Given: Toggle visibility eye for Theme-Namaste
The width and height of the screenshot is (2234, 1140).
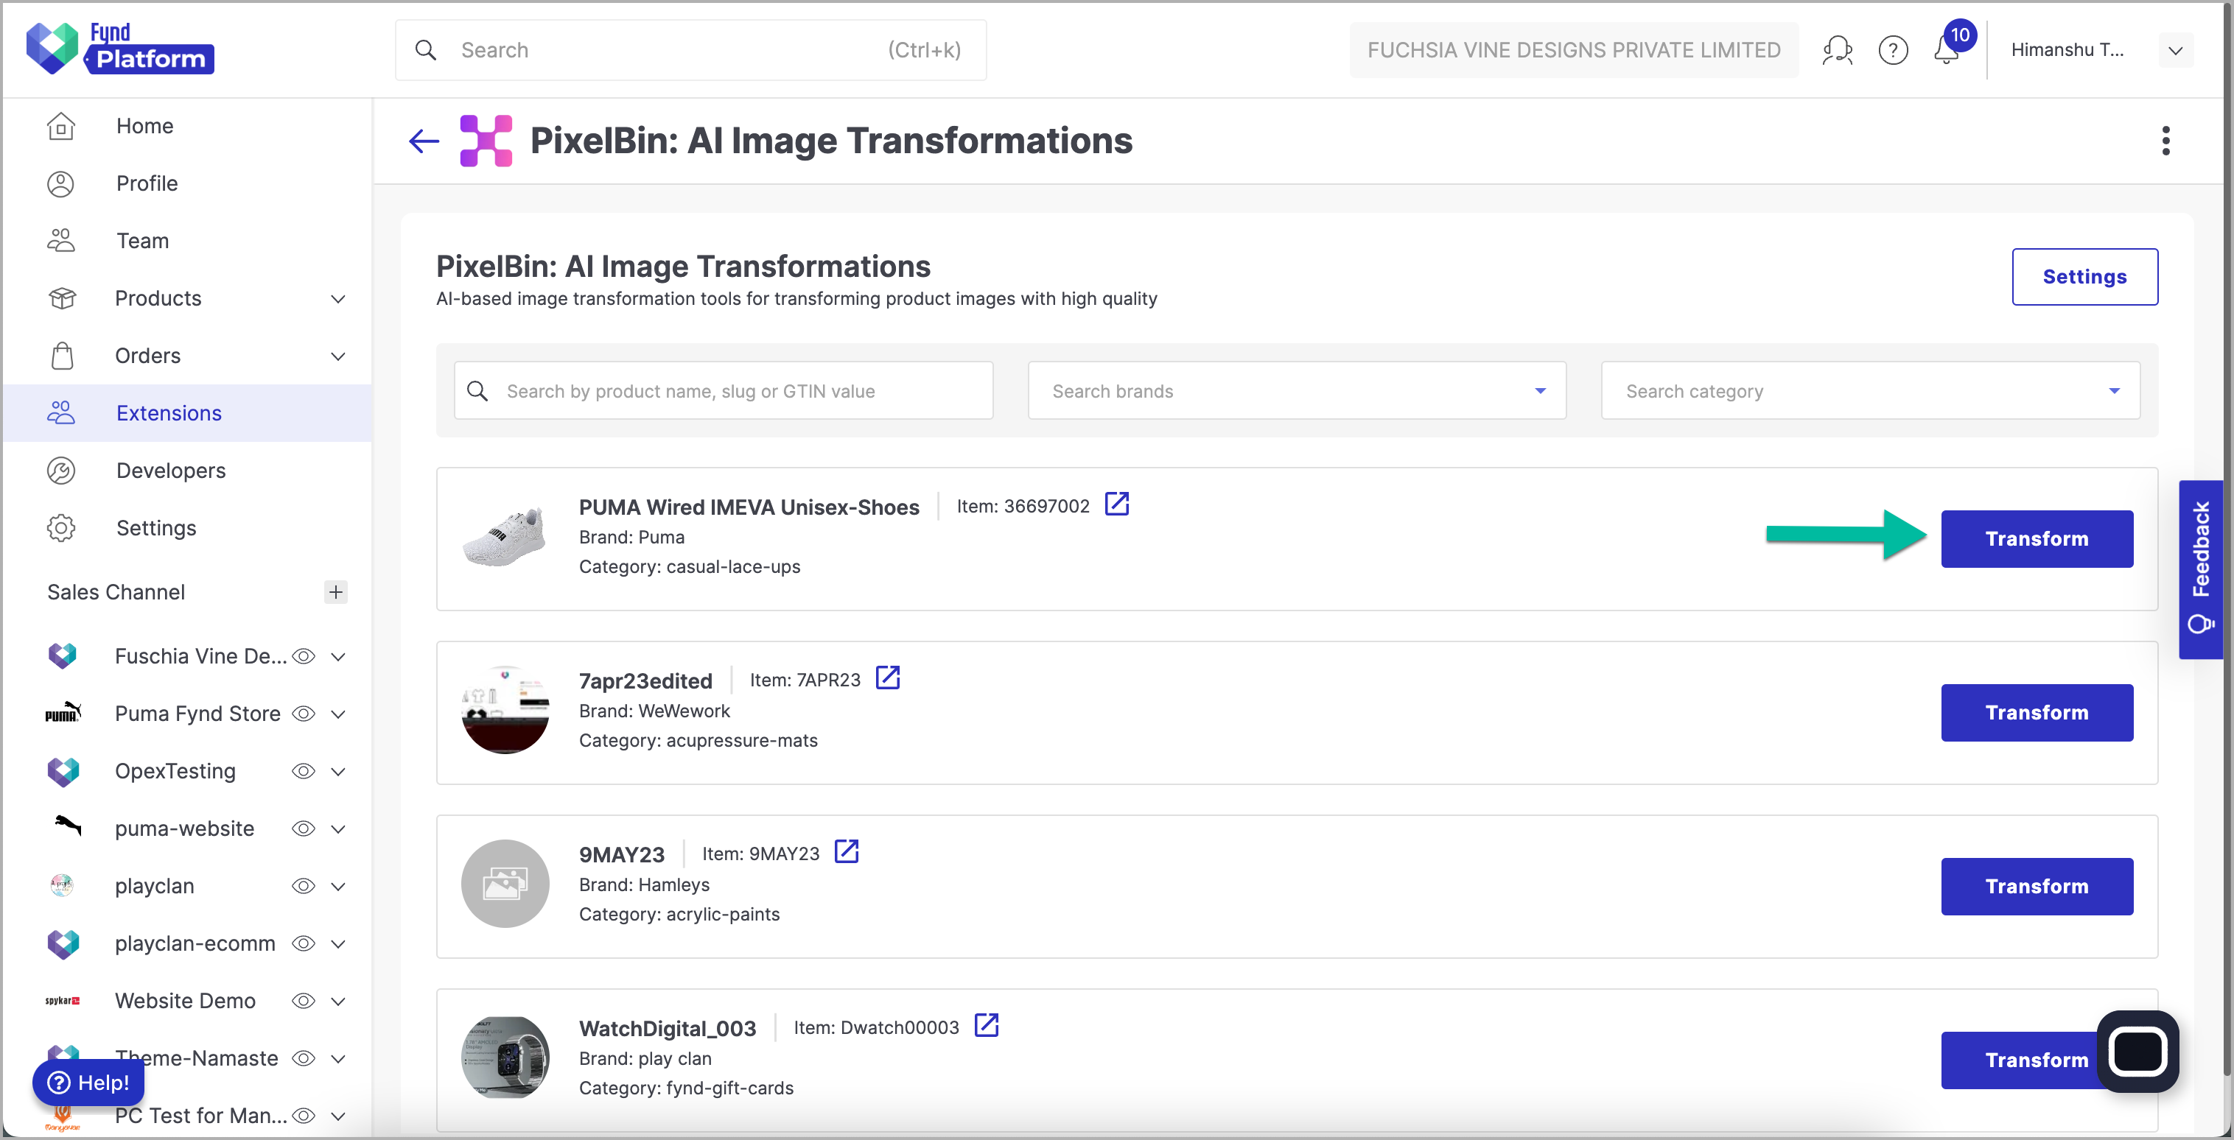Looking at the screenshot, I should tap(303, 1058).
